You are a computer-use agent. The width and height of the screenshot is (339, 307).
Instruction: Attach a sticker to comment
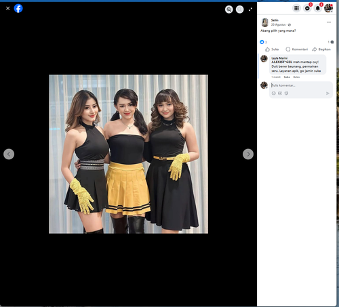pos(286,93)
